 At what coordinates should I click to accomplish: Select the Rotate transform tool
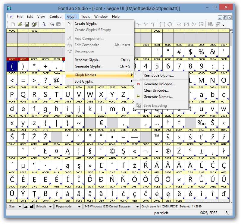click(179, 24)
